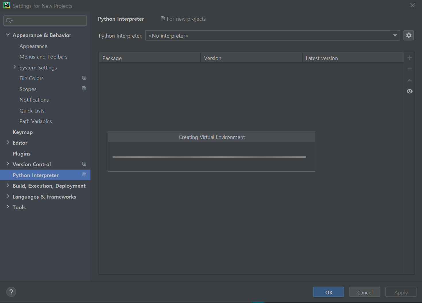This screenshot has height=303, width=422.
Task: Sort by Latest version column header
Action: tap(353, 58)
